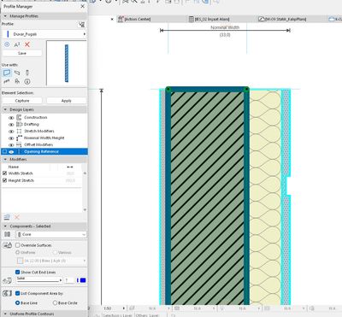This screenshot has height=317, width=342.
Task: Click the pen thickness icon beside the blue swatch
Action: point(78,280)
